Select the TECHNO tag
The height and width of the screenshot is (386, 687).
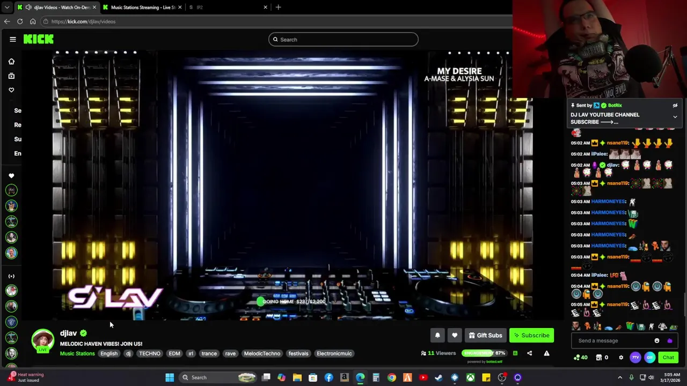coord(150,354)
